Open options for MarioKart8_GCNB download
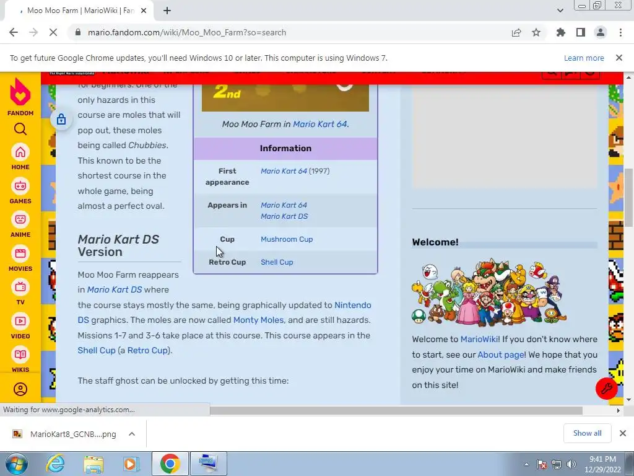Image resolution: width=634 pixels, height=476 pixels. pyautogui.click(x=132, y=434)
